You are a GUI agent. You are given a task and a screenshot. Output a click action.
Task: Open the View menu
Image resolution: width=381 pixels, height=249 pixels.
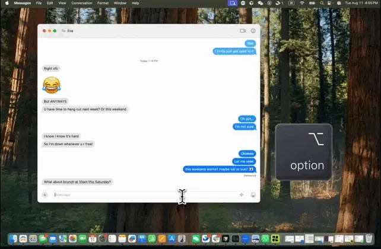point(62,3)
